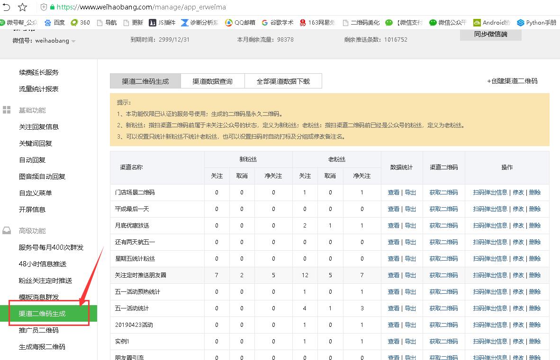Get the QR code for 关注定时推送朋友圈
The width and height of the screenshot is (560, 360).
[x=443, y=275]
